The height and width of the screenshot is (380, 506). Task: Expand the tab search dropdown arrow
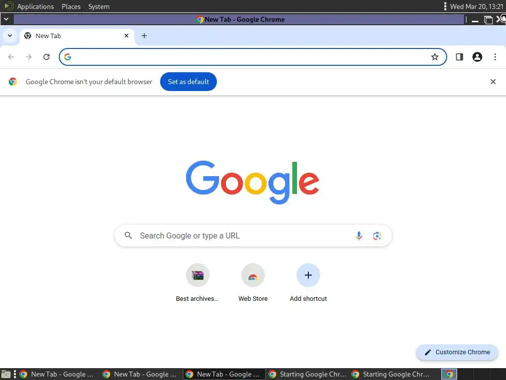point(10,36)
